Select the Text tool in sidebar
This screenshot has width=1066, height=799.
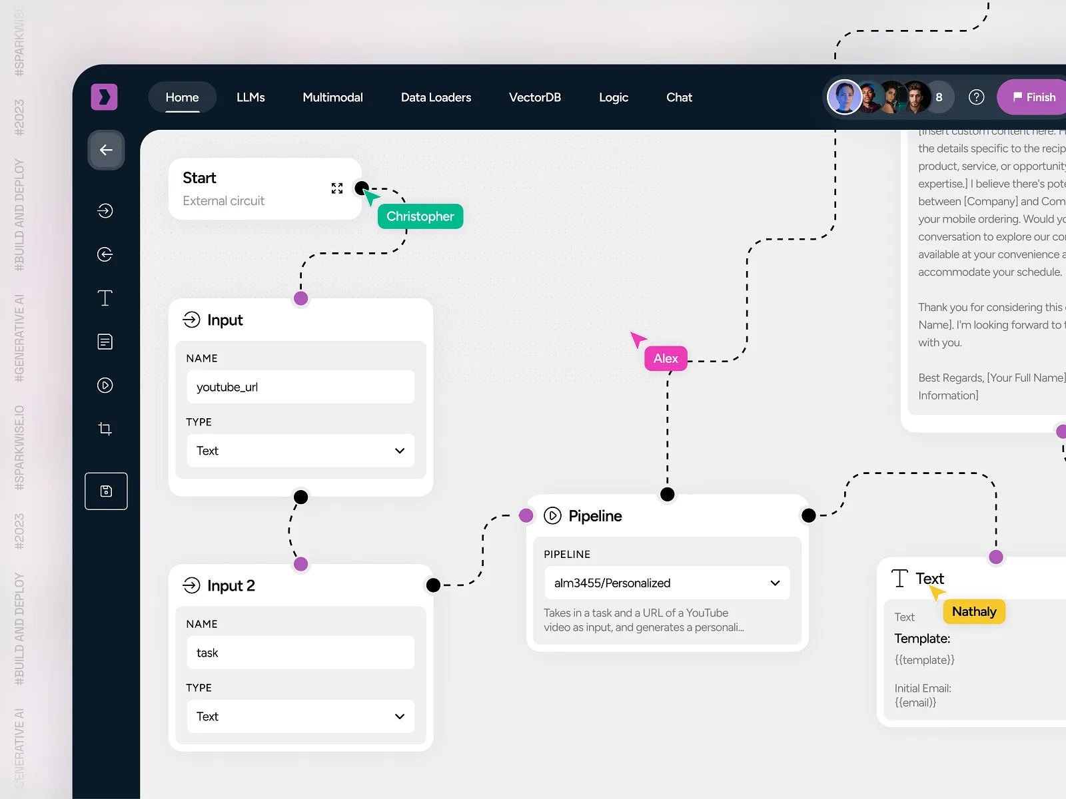(105, 298)
